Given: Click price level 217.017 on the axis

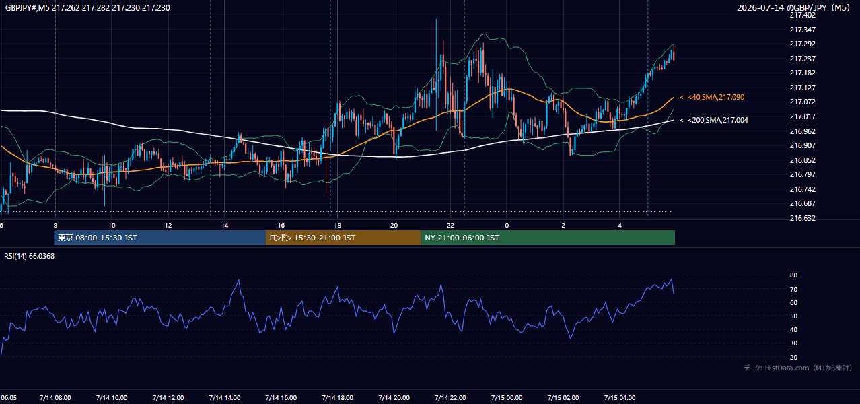Looking at the screenshot, I should (x=802, y=116).
